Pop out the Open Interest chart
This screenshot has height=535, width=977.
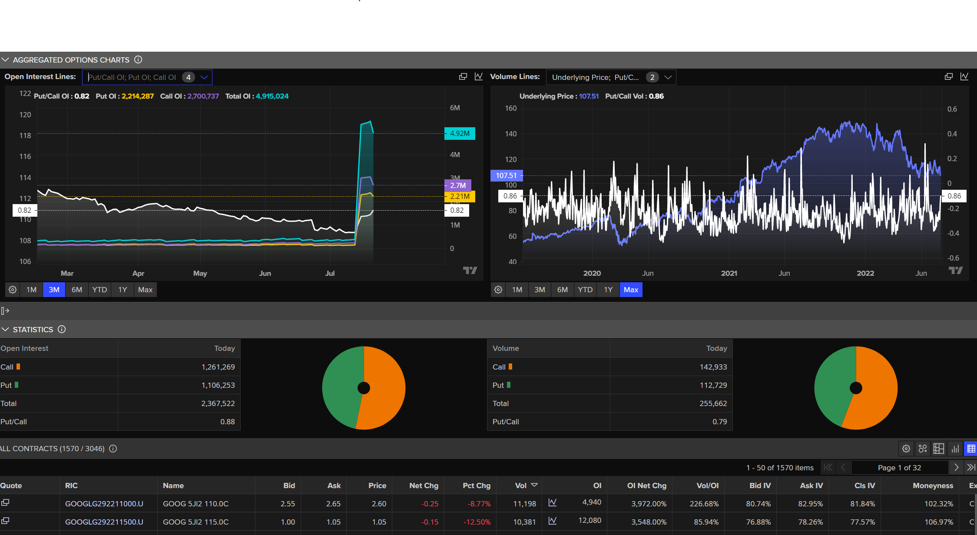(463, 76)
